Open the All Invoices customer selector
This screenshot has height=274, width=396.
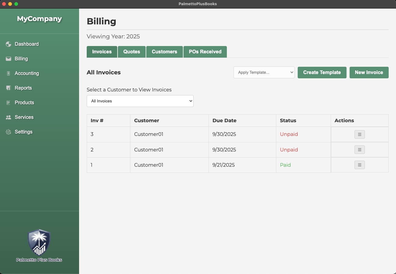click(140, 101)
